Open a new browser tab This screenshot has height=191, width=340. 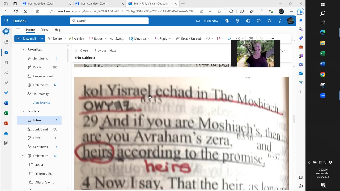click(183, 4)
